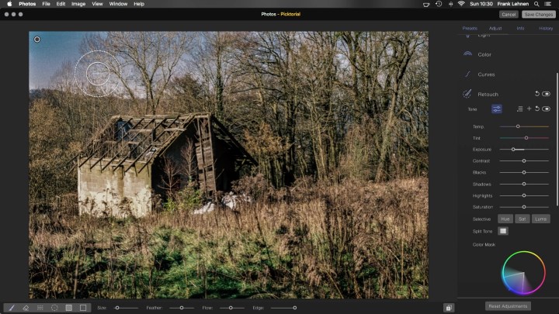The width and height of the screenshot is (559, 314).
Task: Open the Edit menu
Action: (61, 4)
